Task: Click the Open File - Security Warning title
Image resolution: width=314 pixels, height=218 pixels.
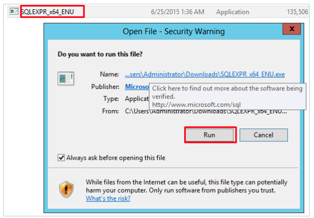Action: (173, 32)
